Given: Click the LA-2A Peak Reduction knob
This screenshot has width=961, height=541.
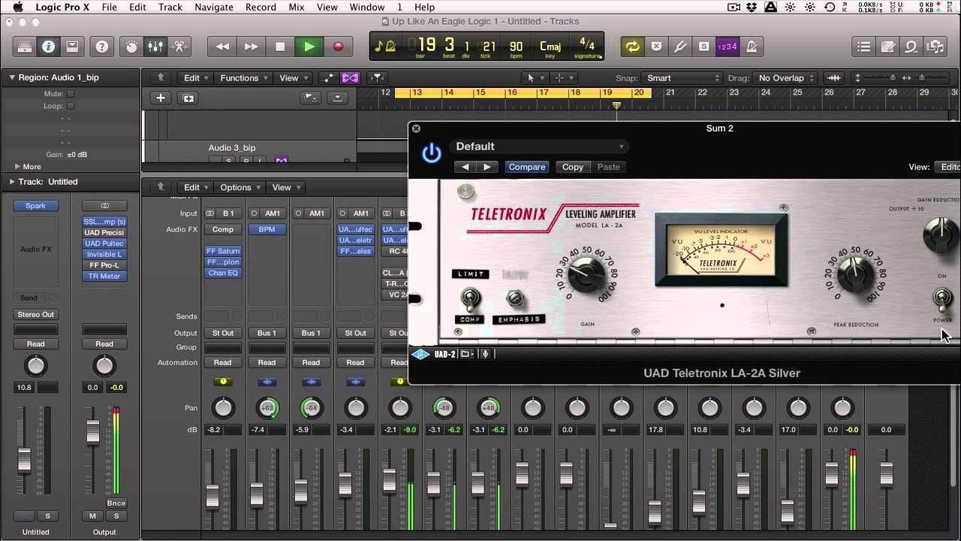Looking at the screenshot, I should [x=855, y=274].
